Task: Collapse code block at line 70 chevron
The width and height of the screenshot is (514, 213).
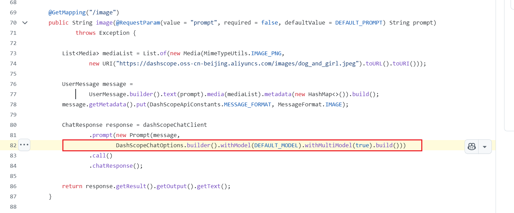Action: pos(25,23)
